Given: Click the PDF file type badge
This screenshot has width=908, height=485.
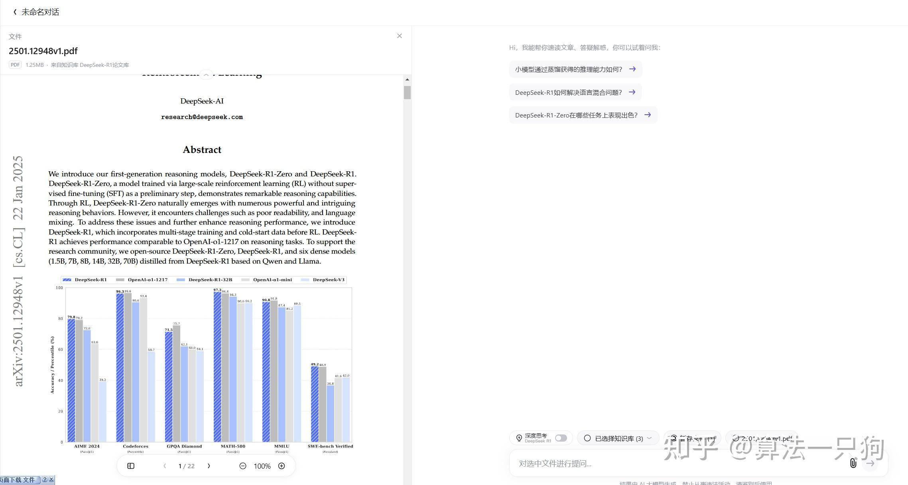Looking at the screenshot, I should (x=15, y=65).
